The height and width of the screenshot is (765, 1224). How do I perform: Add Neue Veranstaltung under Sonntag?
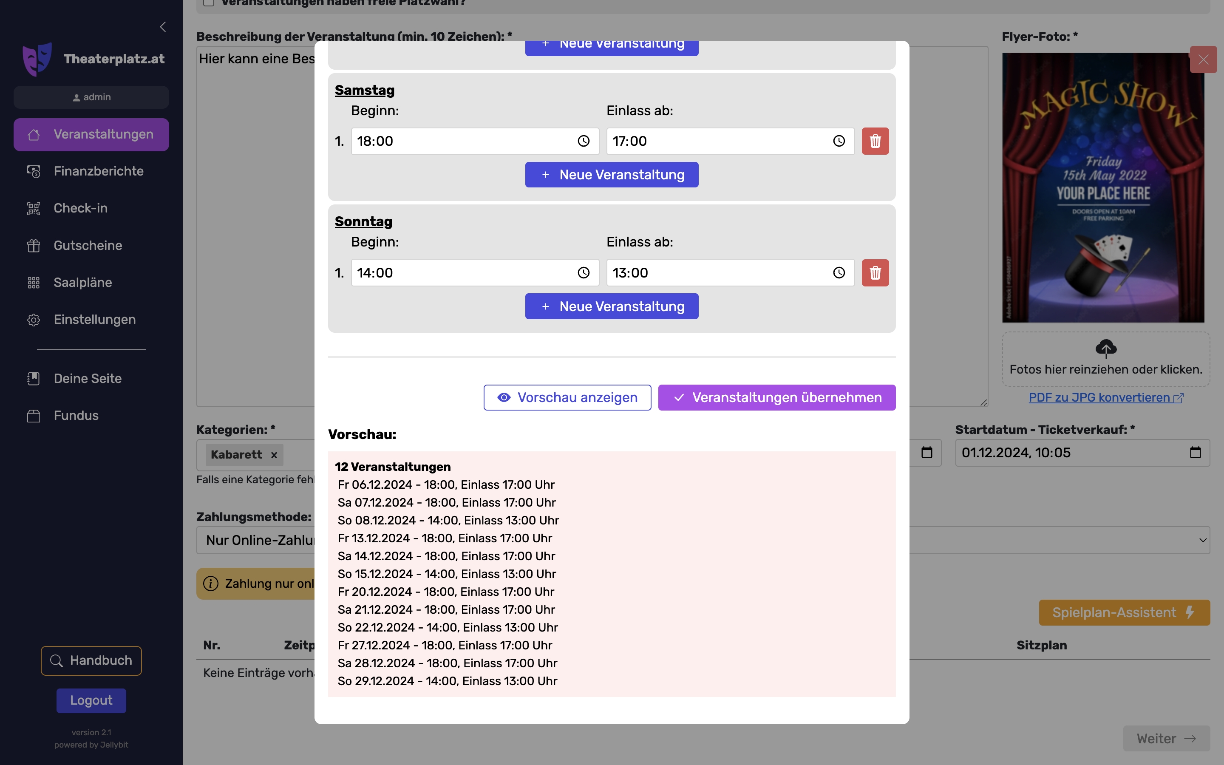pos(612,306)
